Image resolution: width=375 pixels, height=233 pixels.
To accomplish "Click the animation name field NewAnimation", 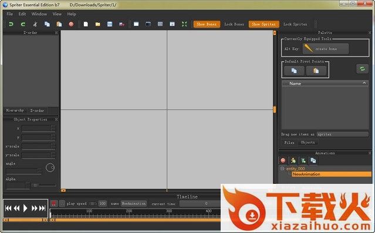I will point(134,203).
